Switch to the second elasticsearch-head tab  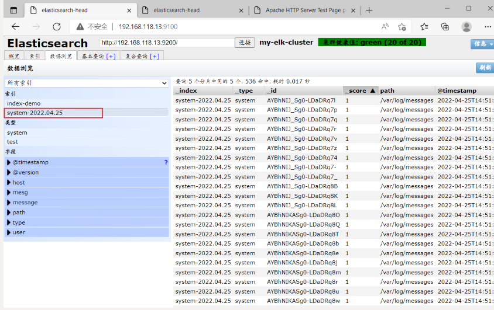pyautogui.click(x=193, y=11)
